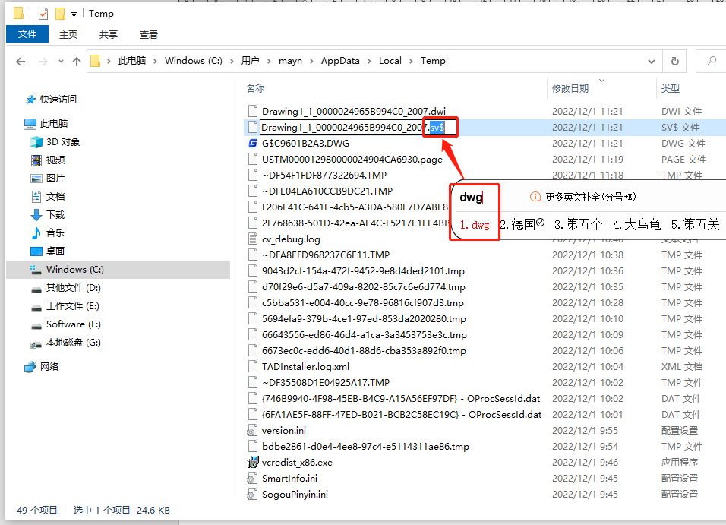
Task: Switch to the 共享 ribbon tab
Action: coord(109,34)
